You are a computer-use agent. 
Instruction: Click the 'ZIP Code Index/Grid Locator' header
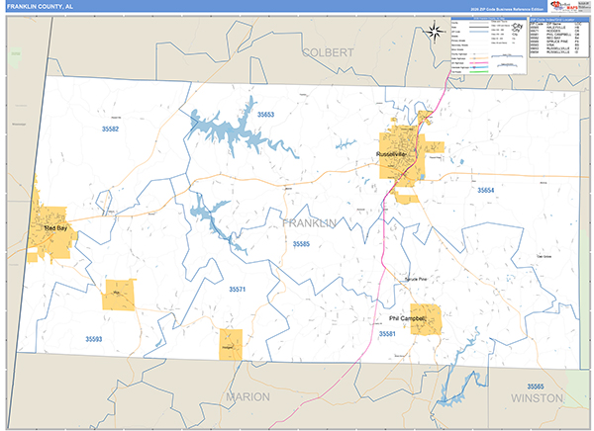559,20
